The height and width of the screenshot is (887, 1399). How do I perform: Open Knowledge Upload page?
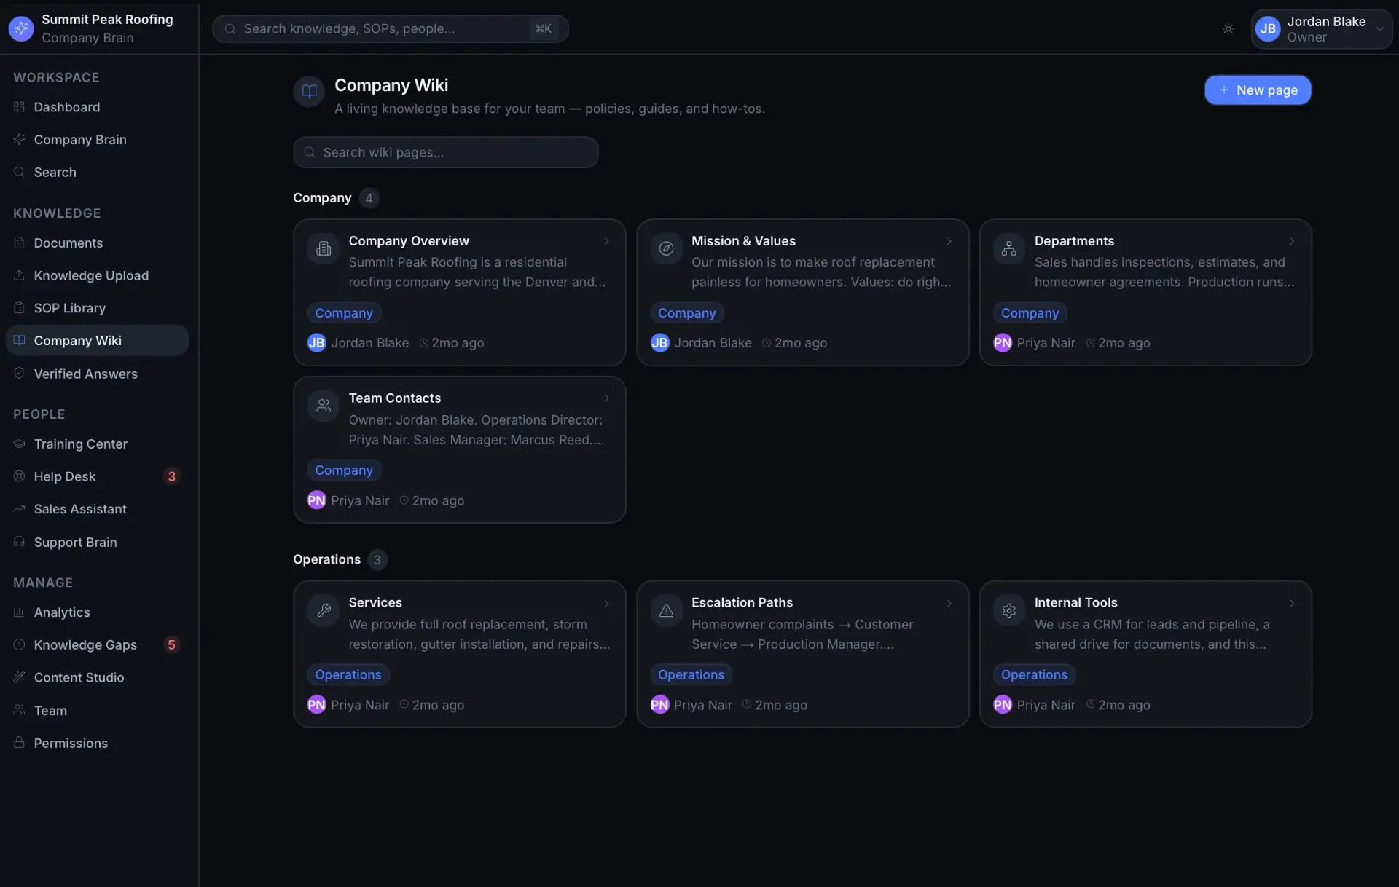pos(97,275)
